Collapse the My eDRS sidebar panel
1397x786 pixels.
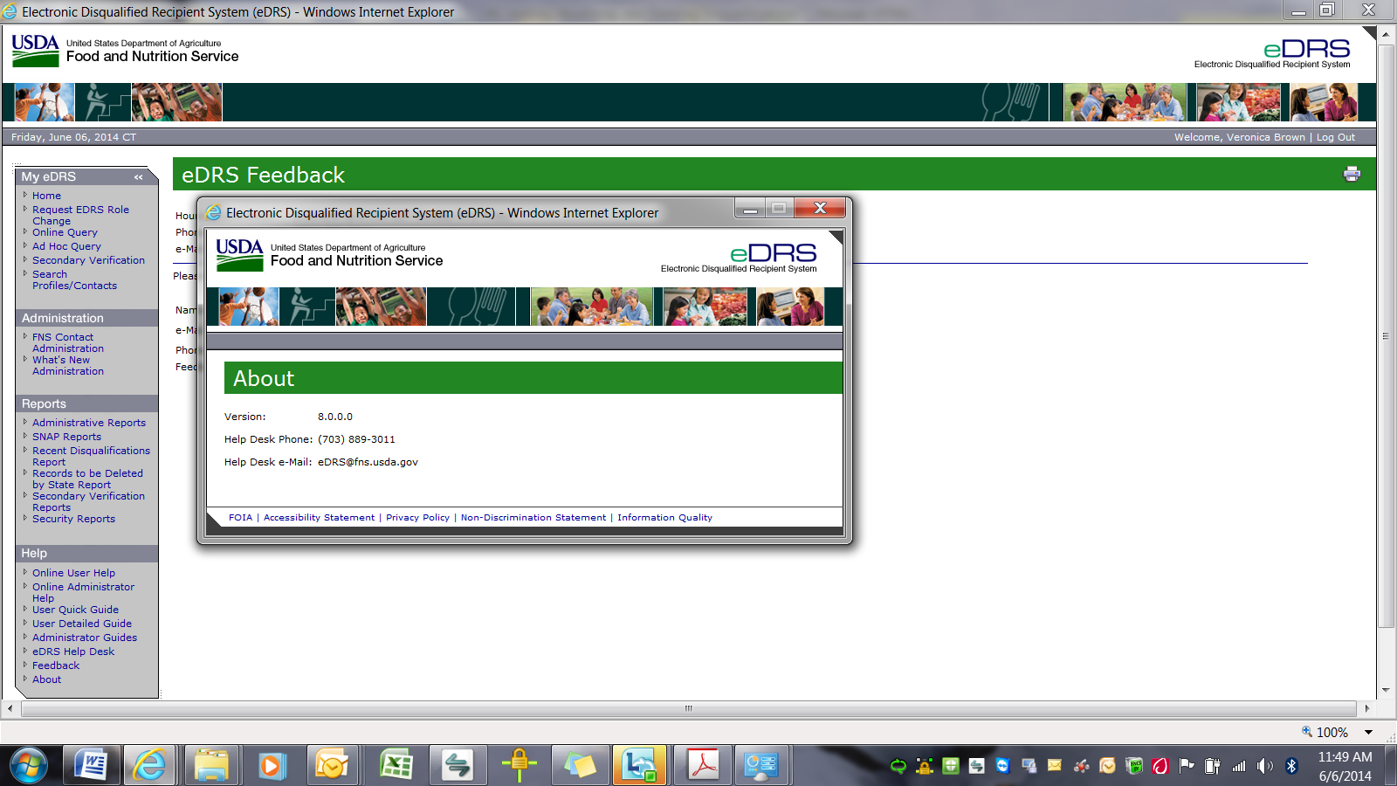tap(138, 177)
